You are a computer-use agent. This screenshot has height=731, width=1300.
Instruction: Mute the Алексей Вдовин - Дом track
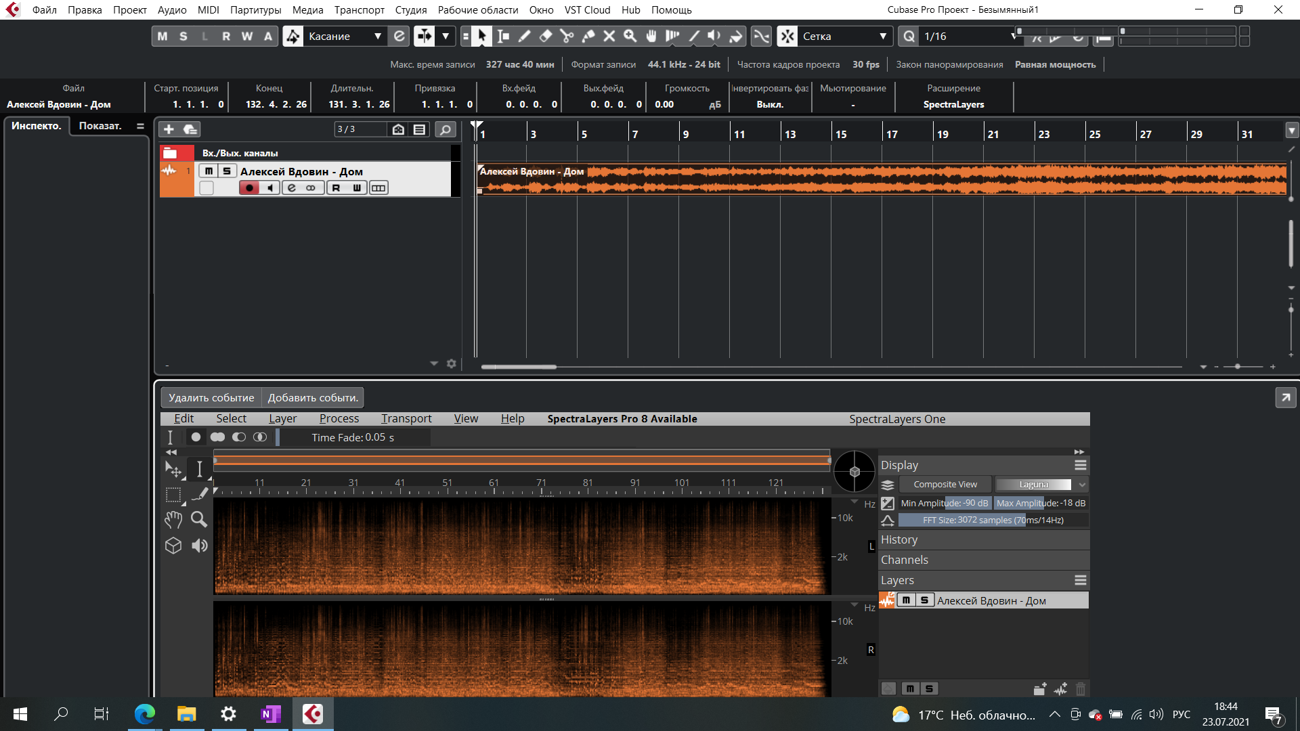(209, 171)
